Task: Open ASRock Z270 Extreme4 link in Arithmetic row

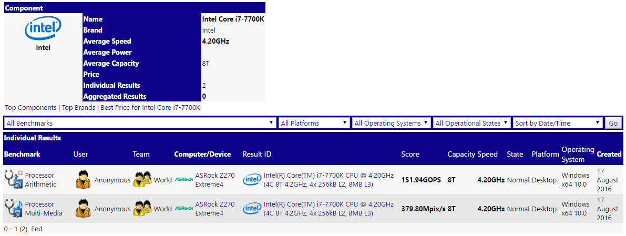Action: (215, 180)
